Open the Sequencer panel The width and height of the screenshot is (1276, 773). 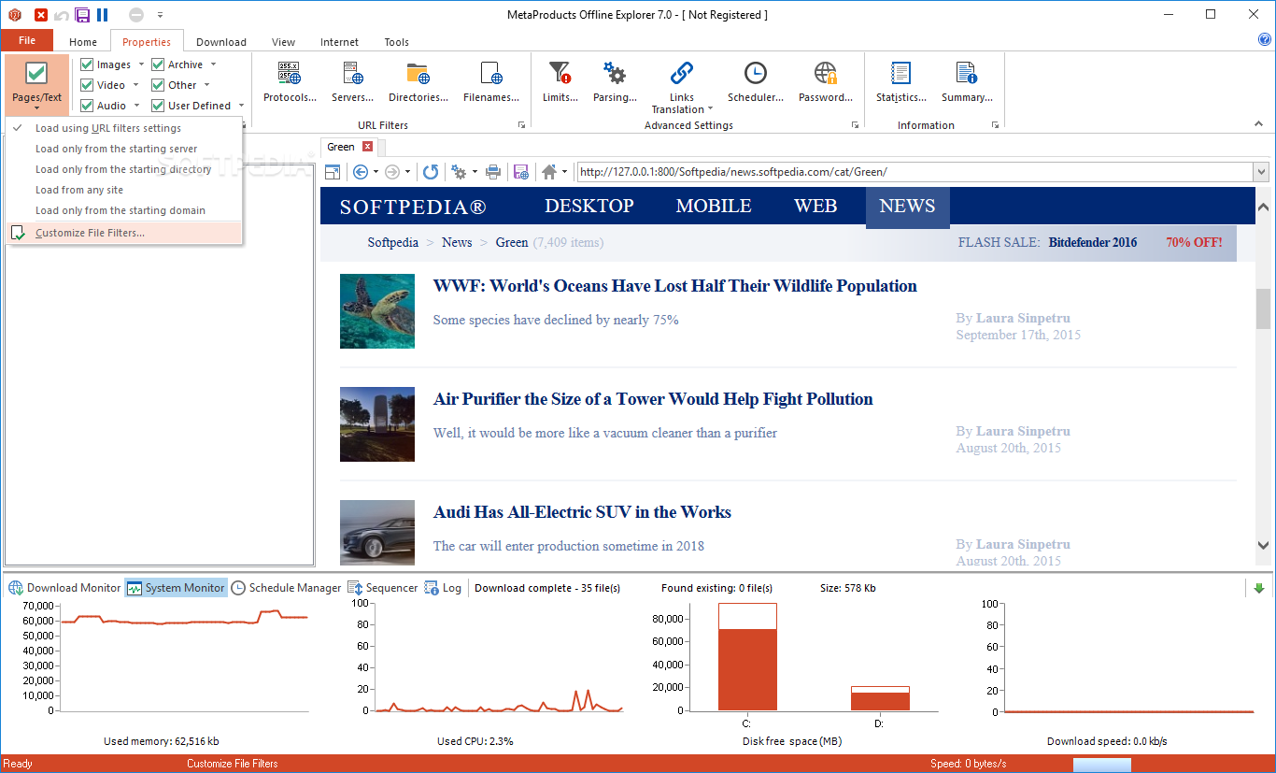(x=383, y=588)
